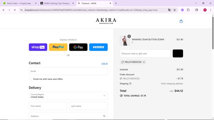Click the Log in link
This screenshot has height=120, width=214.
coord(105,63)
